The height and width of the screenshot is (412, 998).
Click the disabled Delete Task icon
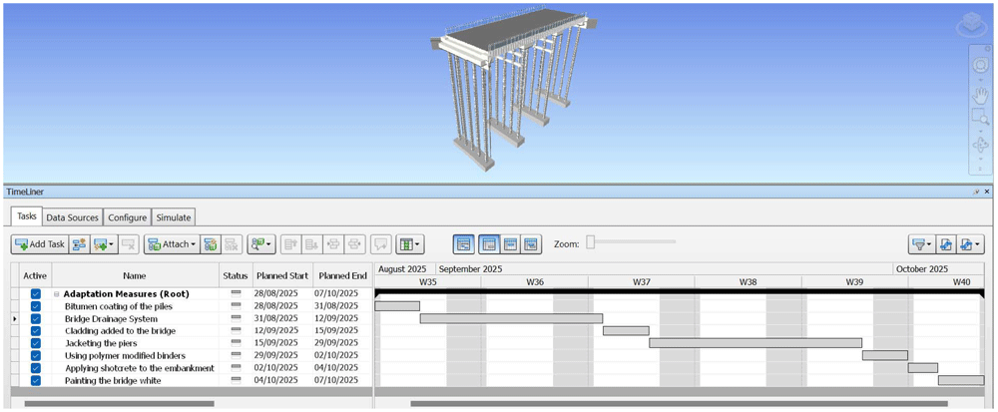[128, 244]
